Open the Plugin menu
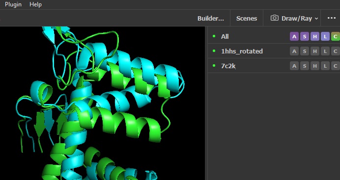The image size is (340, 180). (x=13, y=4)
